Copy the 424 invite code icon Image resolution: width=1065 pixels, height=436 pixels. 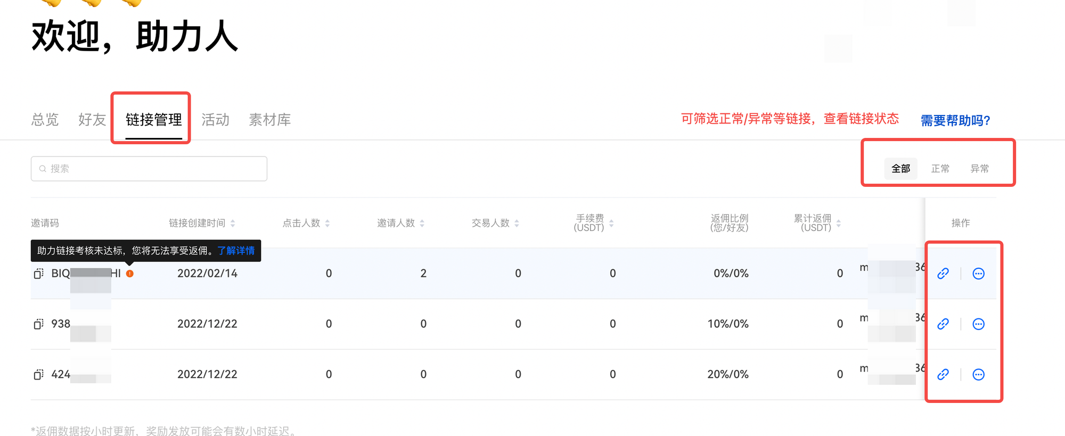(38, 375)
